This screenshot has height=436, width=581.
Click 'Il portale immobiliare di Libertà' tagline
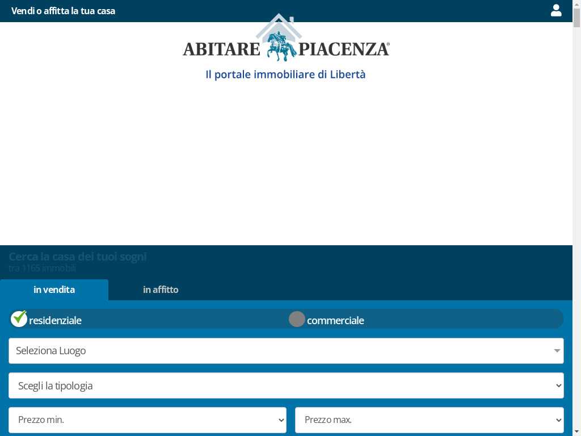click(286, 74)
